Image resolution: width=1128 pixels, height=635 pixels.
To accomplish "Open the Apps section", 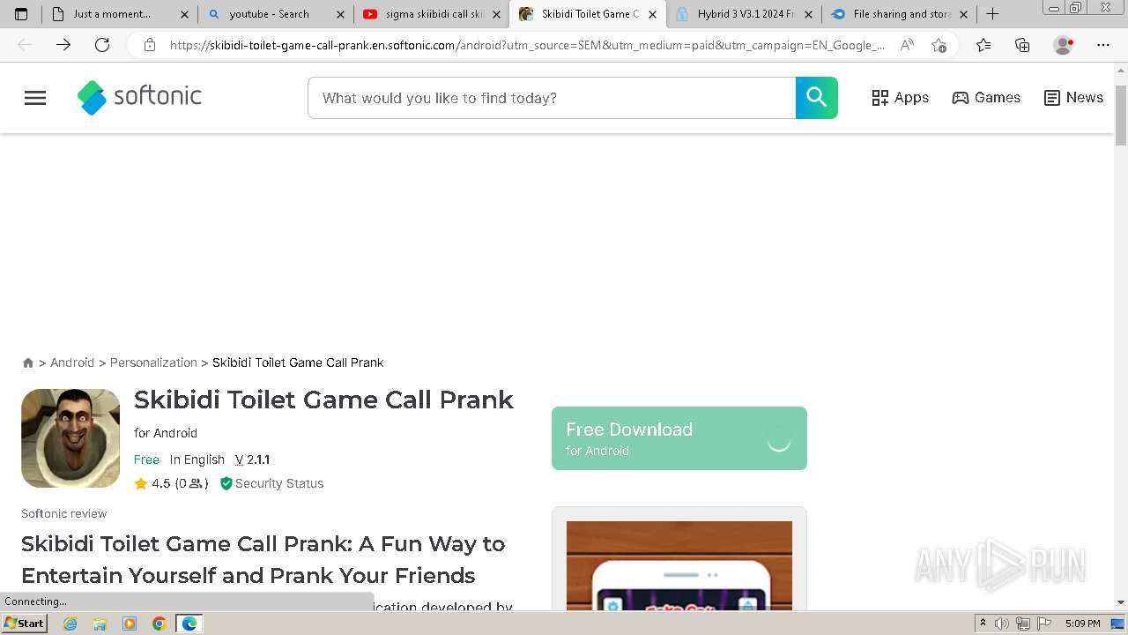I will coord(900,98).
